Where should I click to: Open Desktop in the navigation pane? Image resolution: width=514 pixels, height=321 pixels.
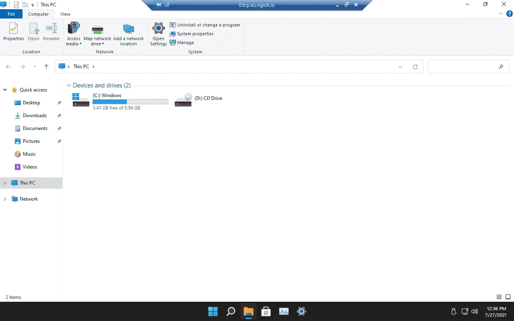coord(31,103)
